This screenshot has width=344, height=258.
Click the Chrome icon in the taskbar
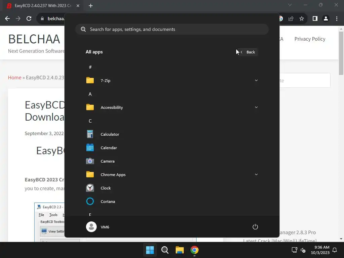pos(195,250)
